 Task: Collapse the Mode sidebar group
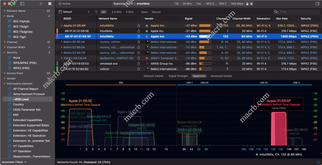5,16
